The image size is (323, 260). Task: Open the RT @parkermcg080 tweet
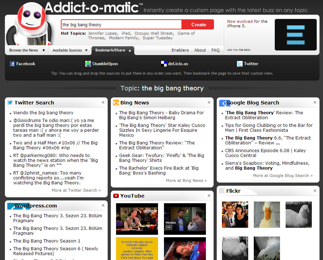click(x=56, y=160)
